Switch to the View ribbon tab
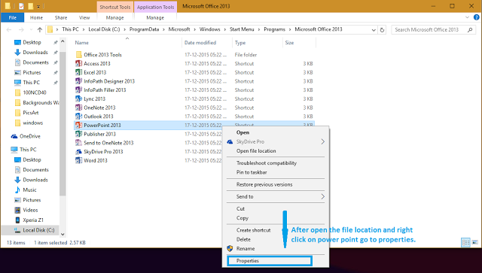This screenshot has height=273, width=482. [x=84, y=17]
